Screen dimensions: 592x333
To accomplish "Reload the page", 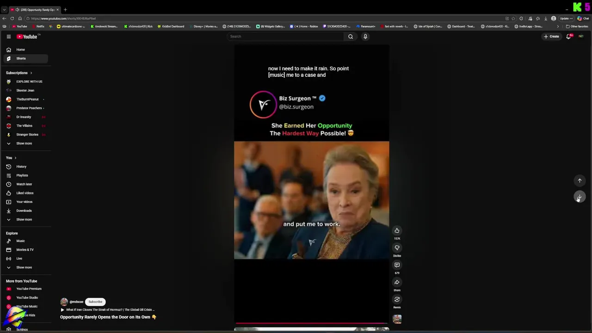I will pos(12,18).
